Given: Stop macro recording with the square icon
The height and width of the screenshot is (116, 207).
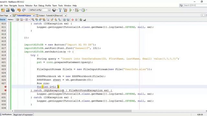Looking at the screenshot, I should click(76, 20).
